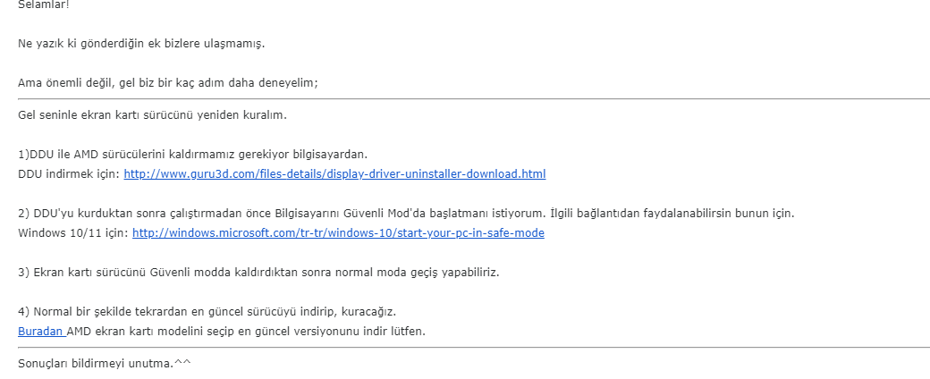Click step 1 about removing AMD drivers
930x379 pixels.
pyautogui.click(x=192, y=154)
